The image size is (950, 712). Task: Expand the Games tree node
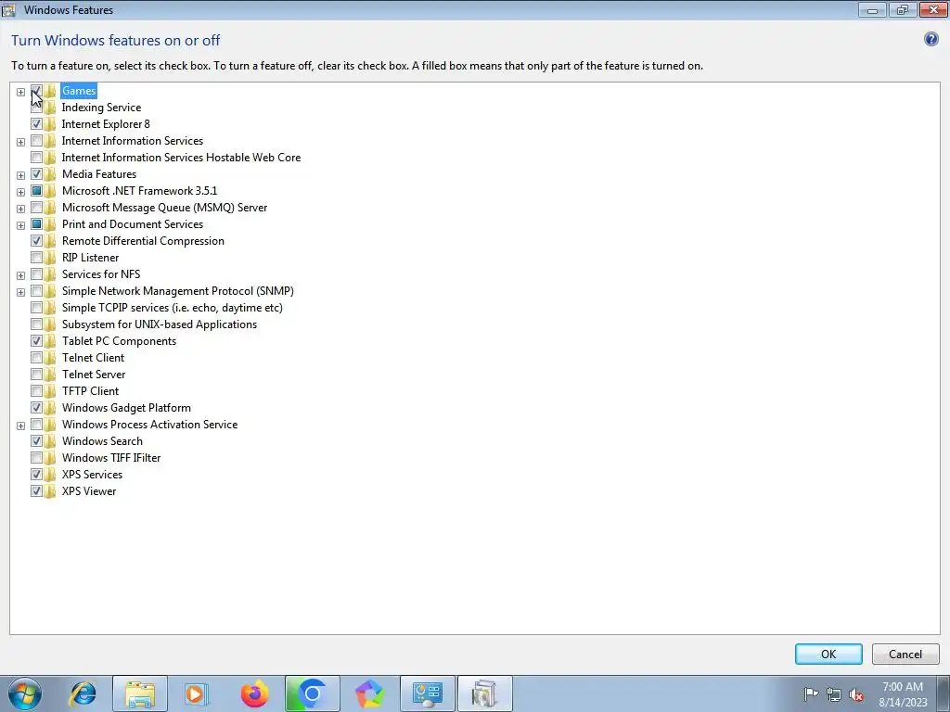point(20,92)
